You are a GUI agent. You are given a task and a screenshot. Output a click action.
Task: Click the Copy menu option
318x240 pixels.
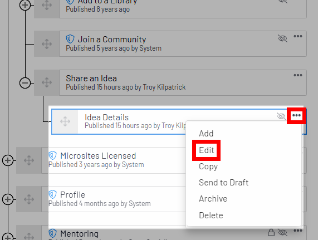click(x=208, y=166)
